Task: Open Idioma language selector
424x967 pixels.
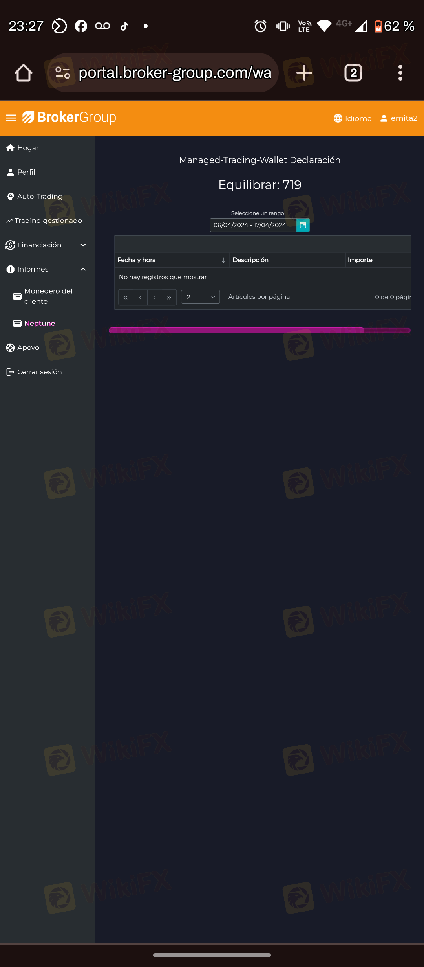Action: pyautogui.click(x=353, y=118)
